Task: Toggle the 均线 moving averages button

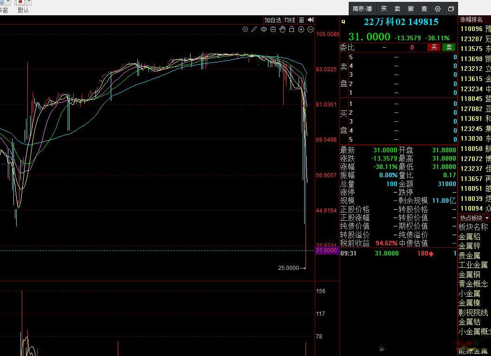Action: 290,20
